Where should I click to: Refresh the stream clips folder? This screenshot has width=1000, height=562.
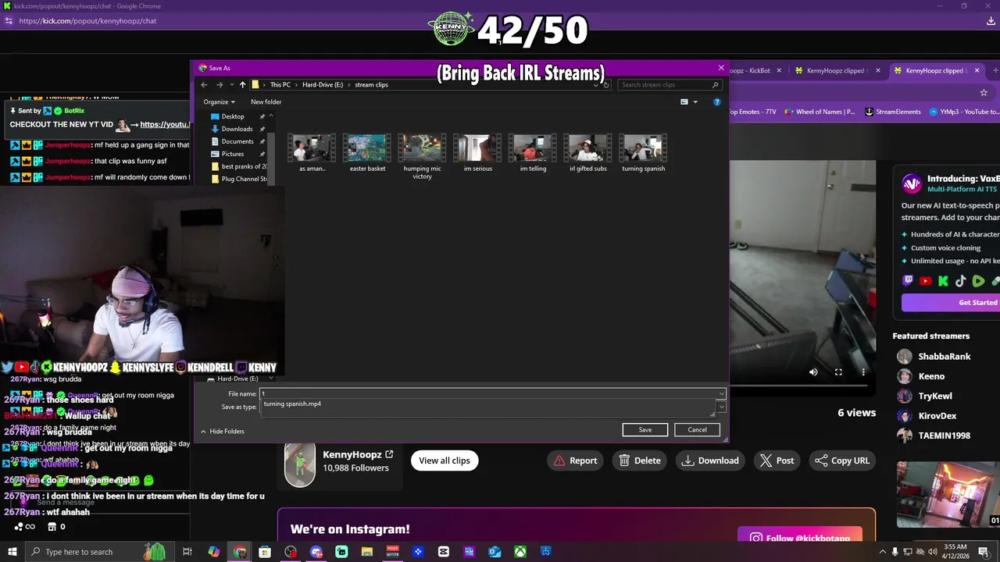click(x=607, y=84)
